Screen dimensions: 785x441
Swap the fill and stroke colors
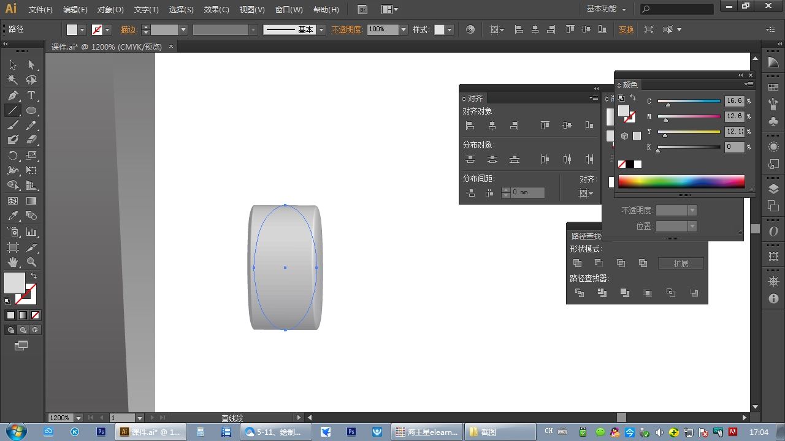[34, 276]
